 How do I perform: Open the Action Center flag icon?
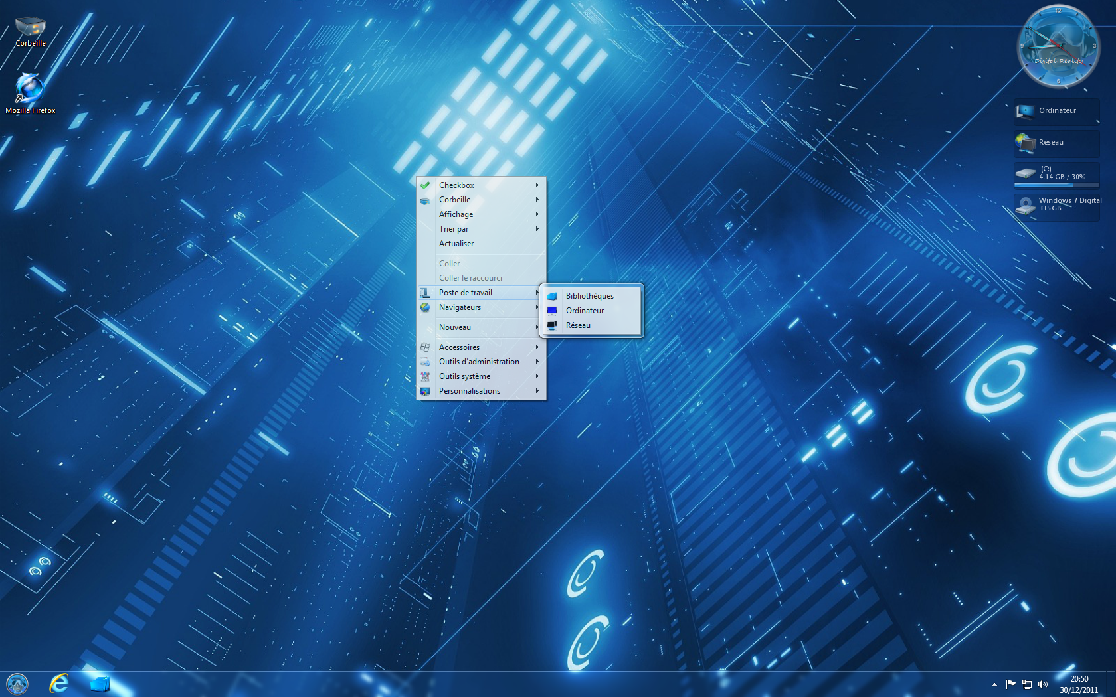[1010, 684]
